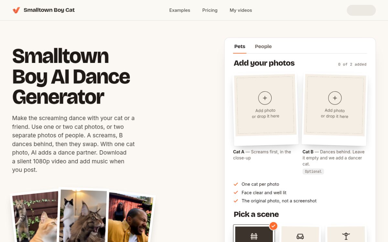
Task: Open the Examples page
Action: pyautogui.click(x=180, y=10)
